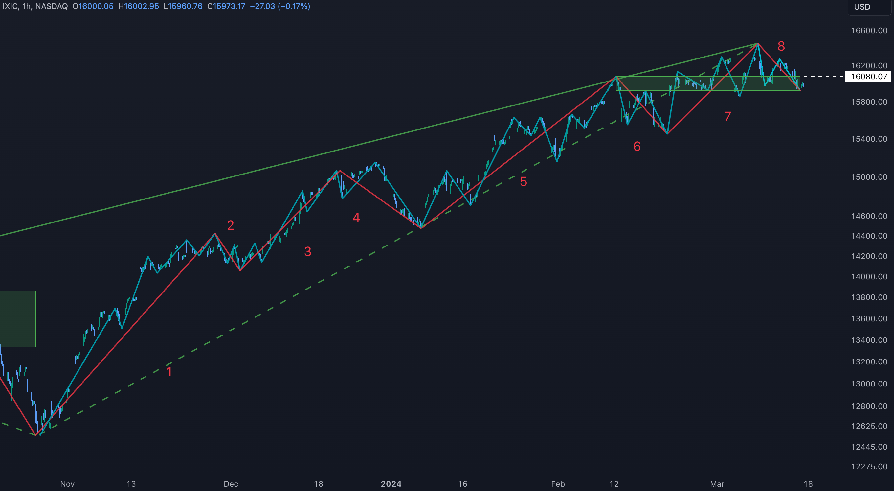The width and height of the screenshot is (894, 491).
Task: Click the Dec label on time axis
Action: pyautogui.click(x=231, y=484)
